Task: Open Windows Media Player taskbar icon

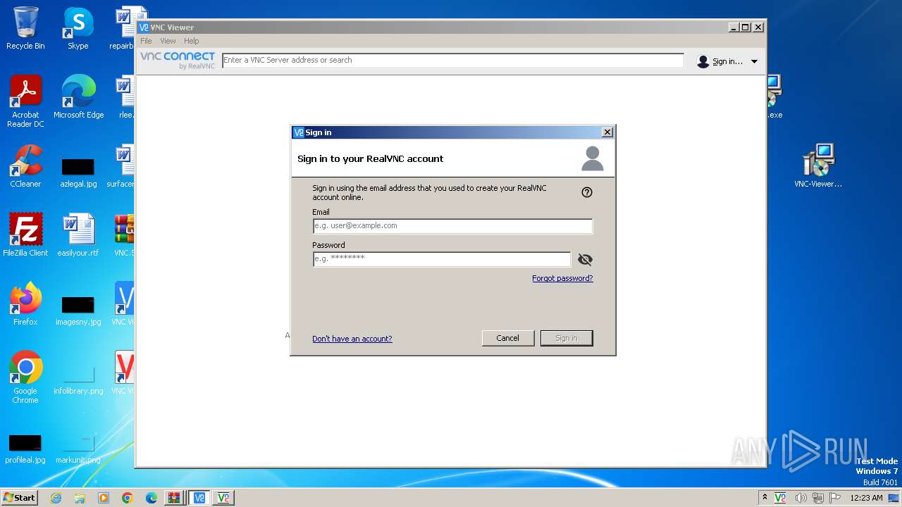Action: pyautogui.click(x=104, y=498)
